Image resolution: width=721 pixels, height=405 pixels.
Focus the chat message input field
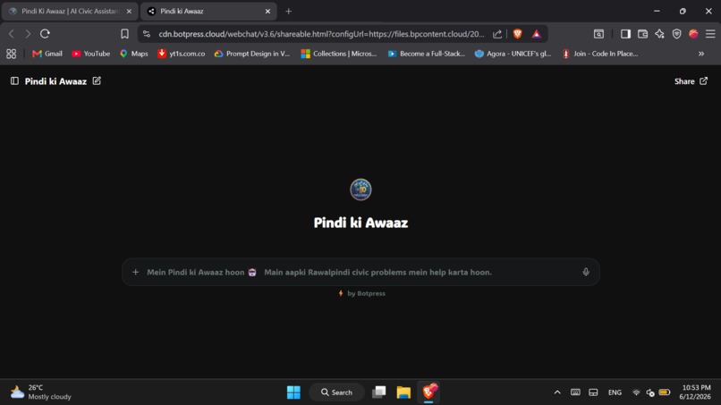(x=360, y=272)
